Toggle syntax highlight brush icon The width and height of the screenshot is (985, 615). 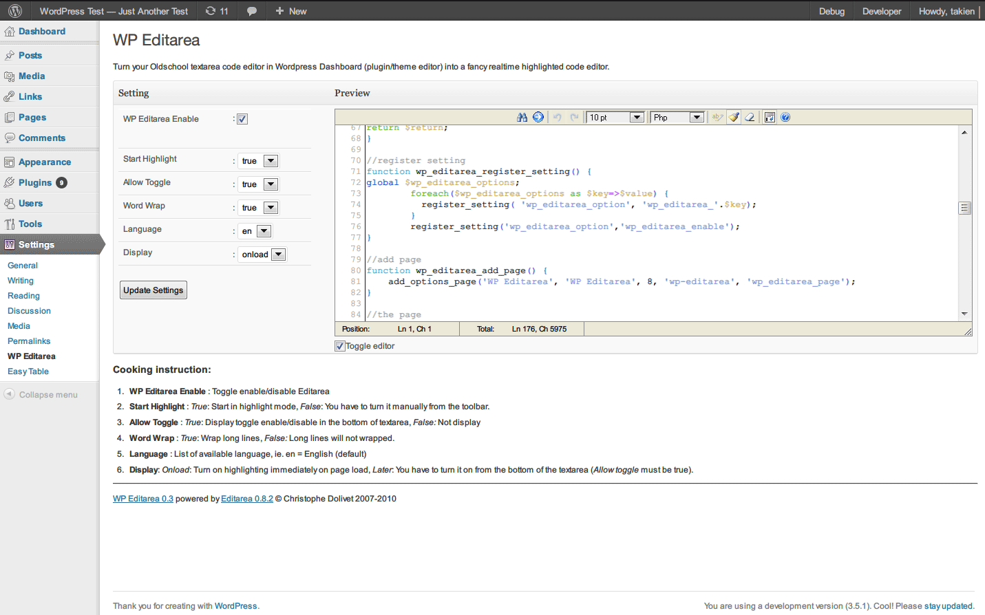pos(734,118)
